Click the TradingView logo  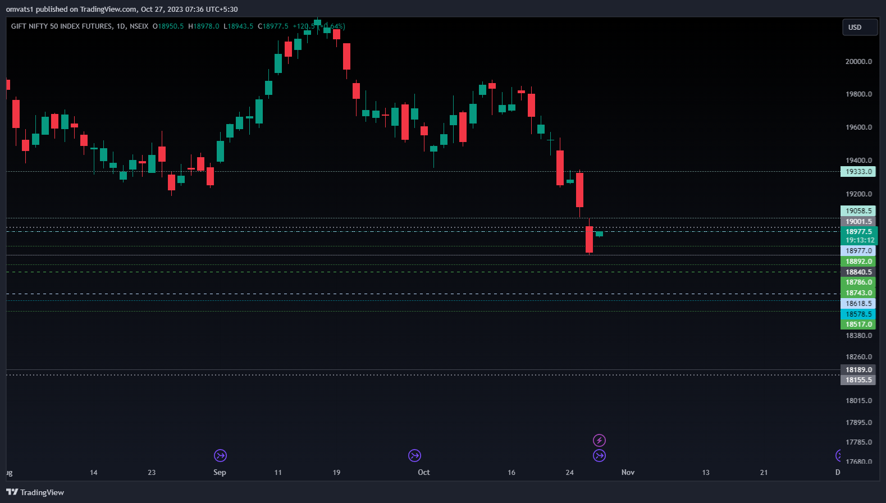pos(35,492)
